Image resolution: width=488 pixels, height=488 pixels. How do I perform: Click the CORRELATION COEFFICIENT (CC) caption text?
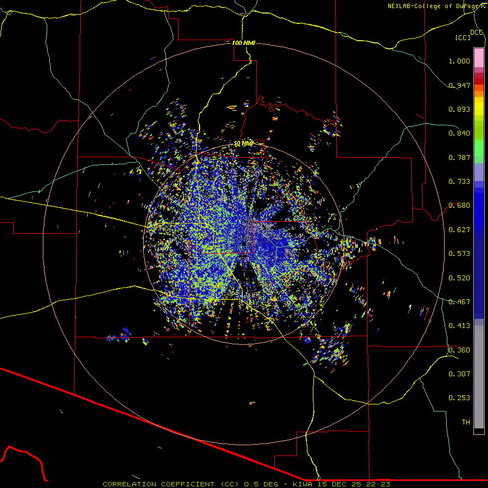(x=171, y=484)
